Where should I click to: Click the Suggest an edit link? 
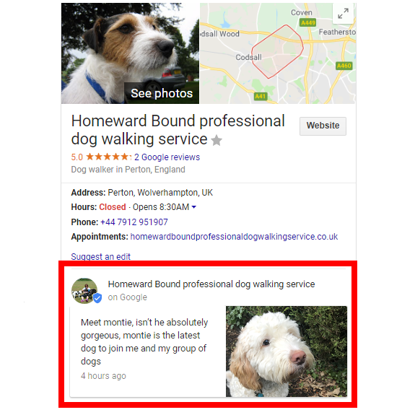coord(101,256)
